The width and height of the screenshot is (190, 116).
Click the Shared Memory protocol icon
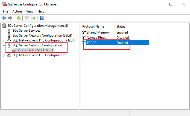84,32
